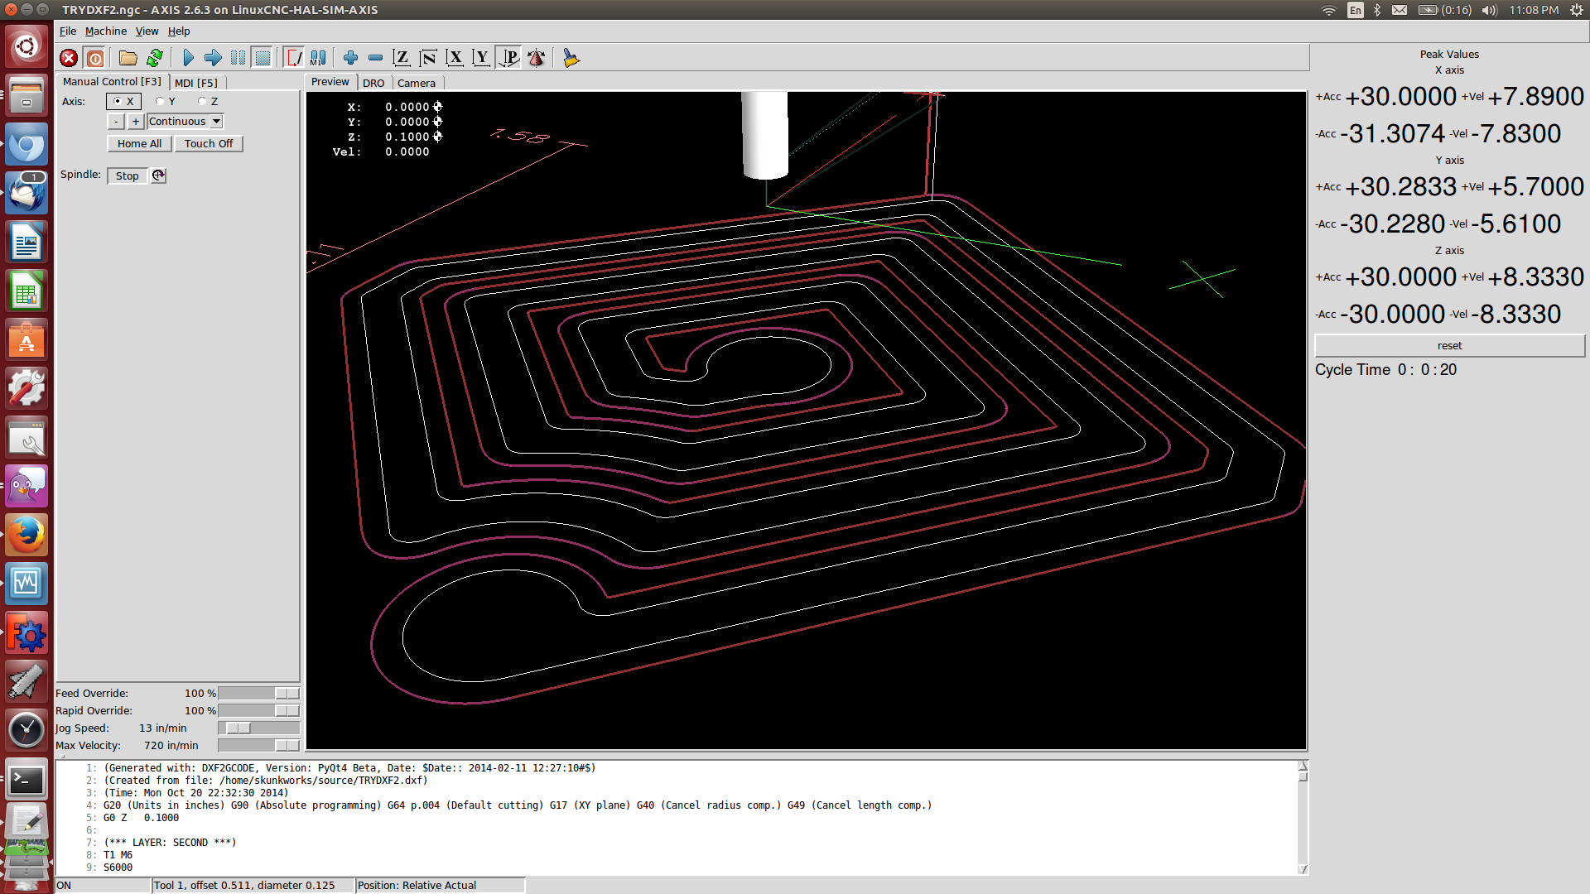Open Continuous jog increment dropdown
The width and height of the screenshot is (1590, 894).
[x=185, y=121]
